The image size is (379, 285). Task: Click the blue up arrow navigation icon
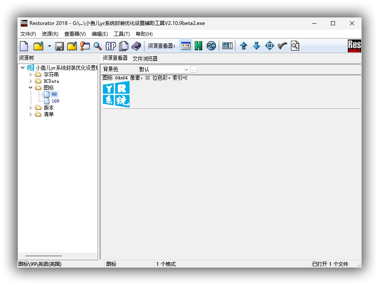243,46
